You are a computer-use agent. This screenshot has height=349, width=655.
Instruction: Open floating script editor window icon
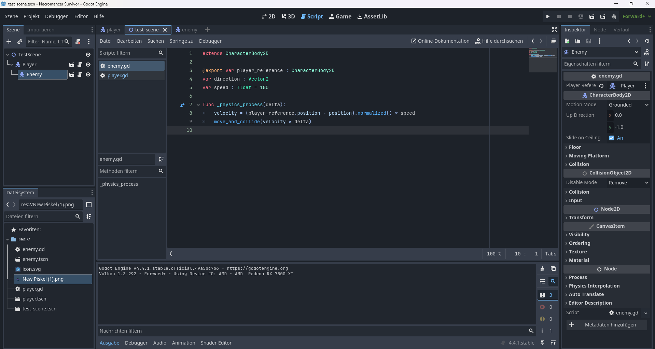point(553,41)
